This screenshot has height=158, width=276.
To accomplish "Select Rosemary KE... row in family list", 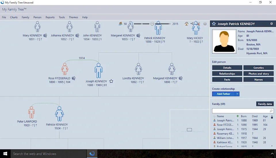I will 241,134.
